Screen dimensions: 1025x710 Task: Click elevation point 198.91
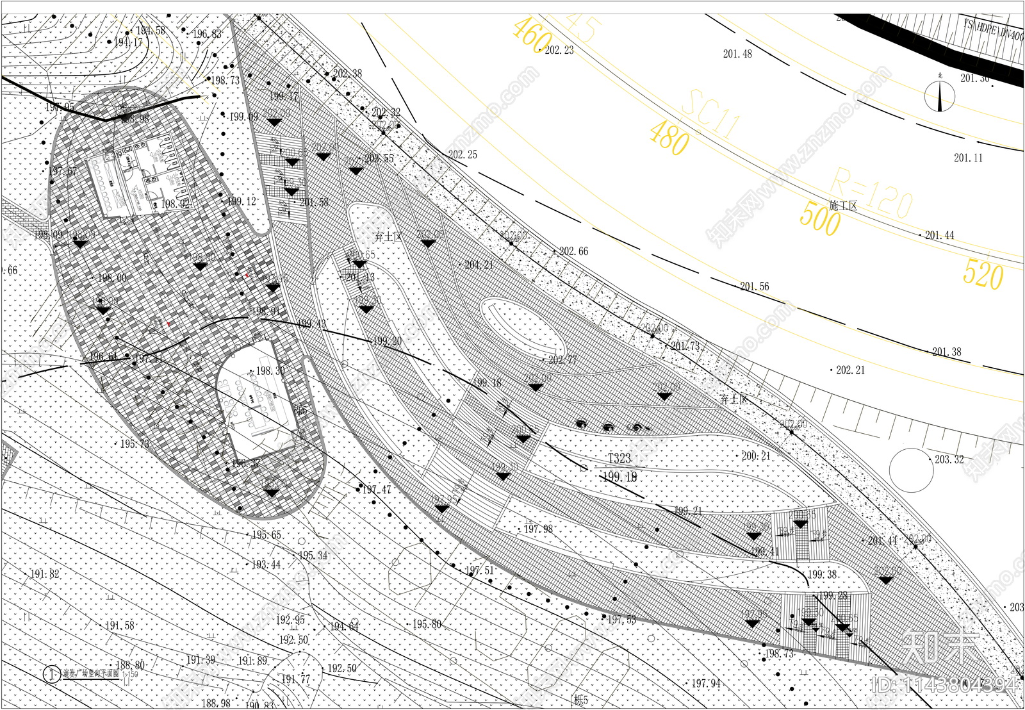click(x=266, y=311)
